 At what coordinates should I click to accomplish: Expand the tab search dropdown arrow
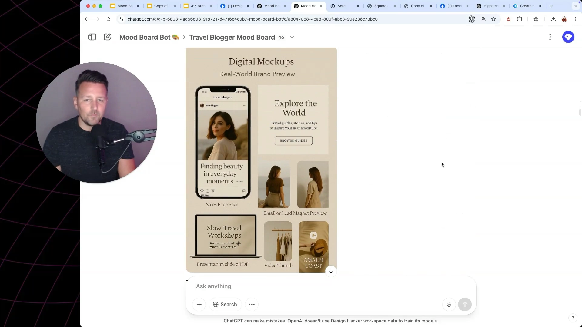pos(576,6)
